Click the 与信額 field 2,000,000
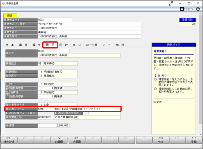The width and height of the screenshot is (203, 149). coord(53,125)
